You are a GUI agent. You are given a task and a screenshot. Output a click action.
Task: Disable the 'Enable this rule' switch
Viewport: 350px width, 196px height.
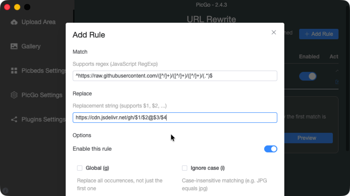(x=271, y=149)
